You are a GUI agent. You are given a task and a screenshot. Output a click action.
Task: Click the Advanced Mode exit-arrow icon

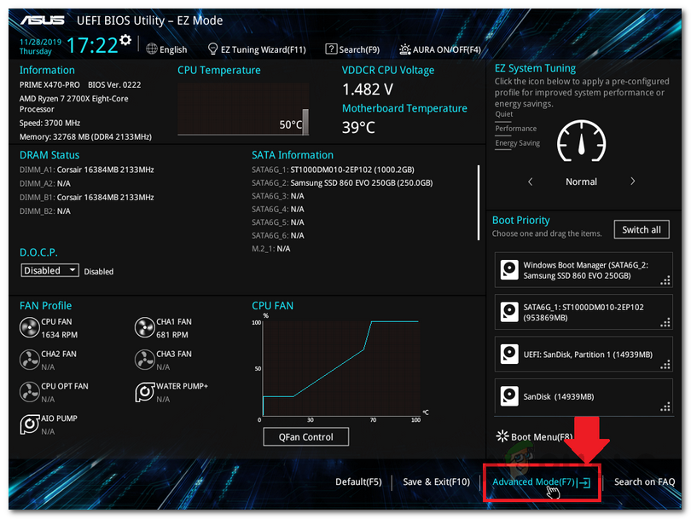click(x=584, y=482)
